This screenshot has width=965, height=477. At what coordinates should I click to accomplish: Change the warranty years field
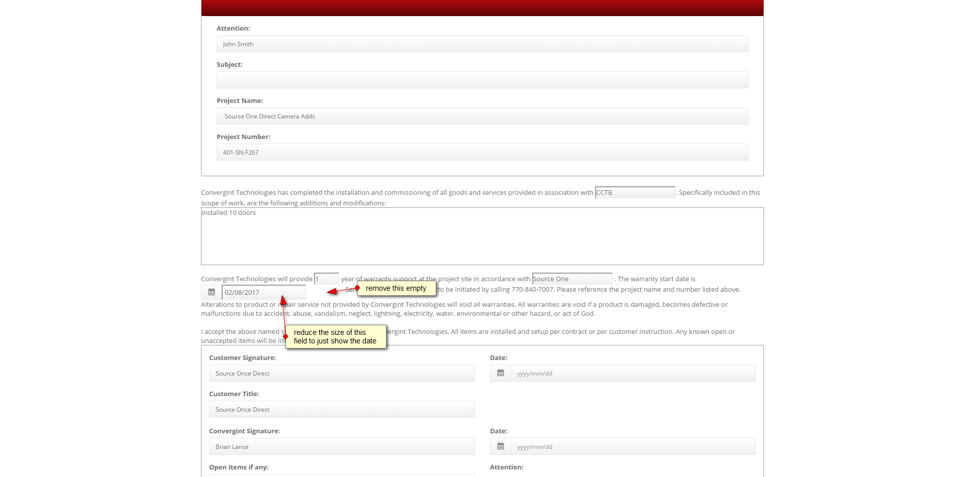pos(327,279)
